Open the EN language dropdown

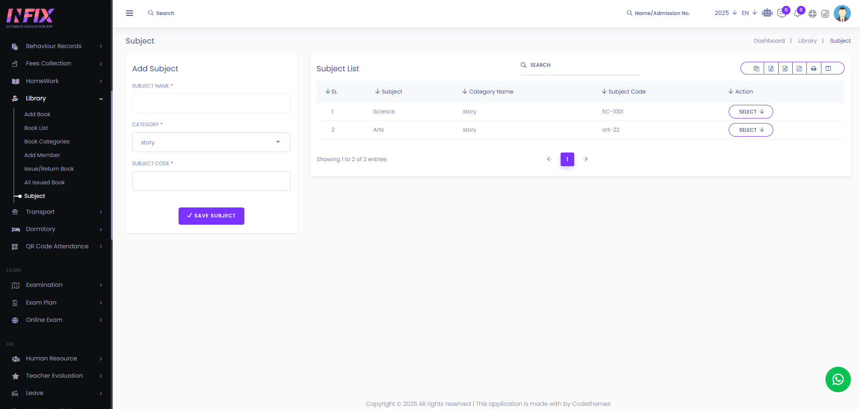point(749,13)
